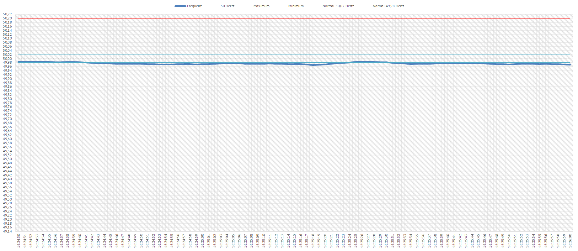This screenshot has height=251, width=578.
Task: Click the 16:24:30 time label on x-axis
Action: pyautogui.click(x=19, y=241)
